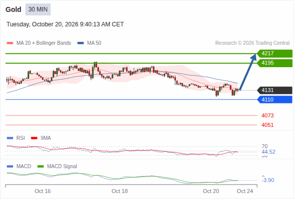Screen dimensions: 294x199
Task: Select the date line 'Tuesday, October 20, 2026 9:40:13 AM CET'
Action: tap(65, 24)
